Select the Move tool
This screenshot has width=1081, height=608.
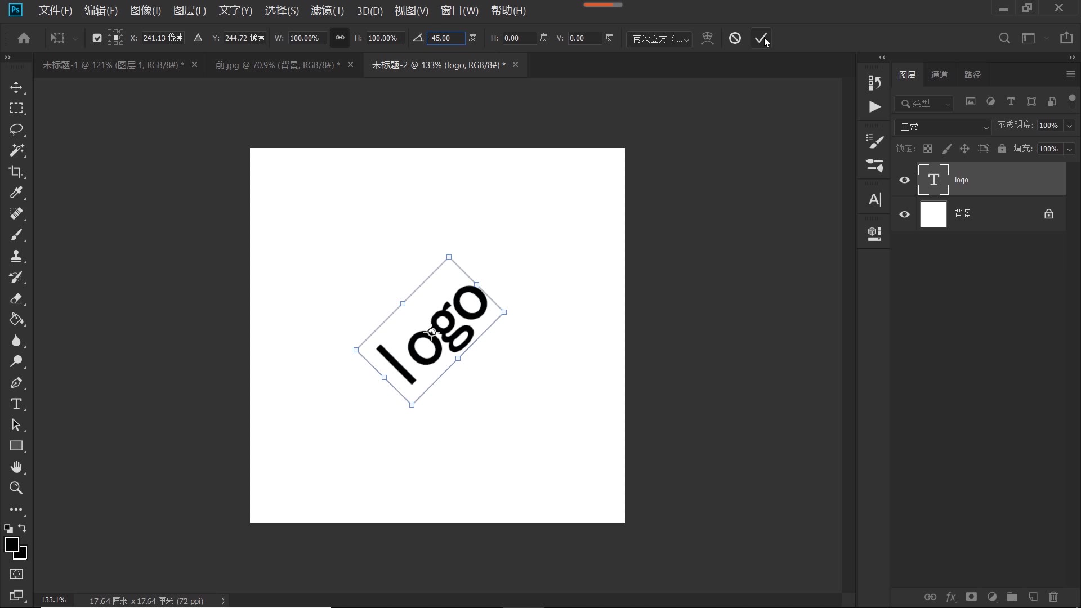click(x=17, y=88)
